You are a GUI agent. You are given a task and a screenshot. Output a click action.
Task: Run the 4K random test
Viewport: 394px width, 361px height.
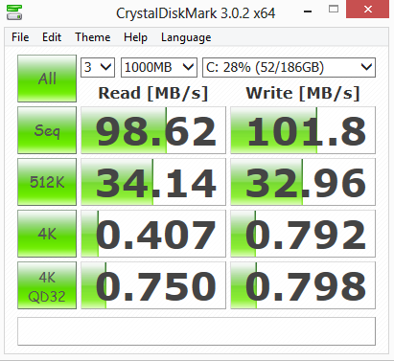47,234
